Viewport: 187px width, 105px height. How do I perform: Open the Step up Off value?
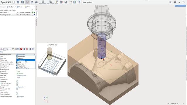coord(18,77)
